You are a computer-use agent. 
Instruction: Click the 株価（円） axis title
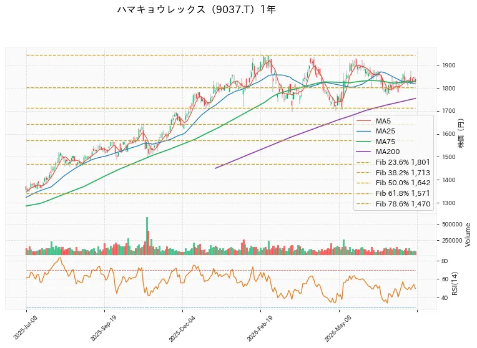[x=461, y=133]
